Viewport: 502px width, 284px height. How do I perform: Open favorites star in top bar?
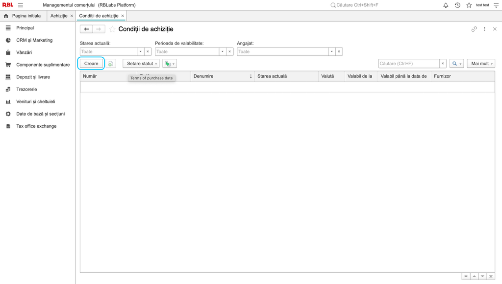click(469, 5)
